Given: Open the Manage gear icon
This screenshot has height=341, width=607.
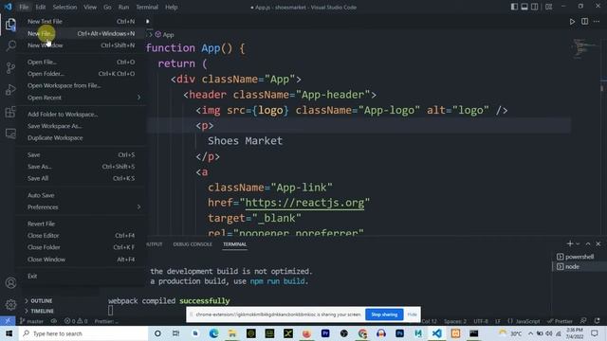Looking at the screenshot, I should (x=10, y=305).
